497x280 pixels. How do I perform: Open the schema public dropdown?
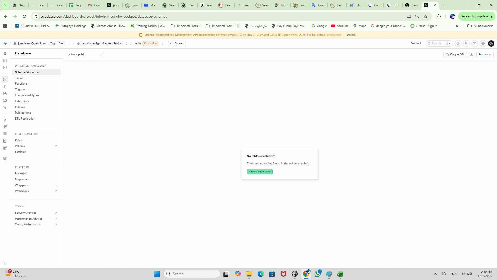[85, 54]
